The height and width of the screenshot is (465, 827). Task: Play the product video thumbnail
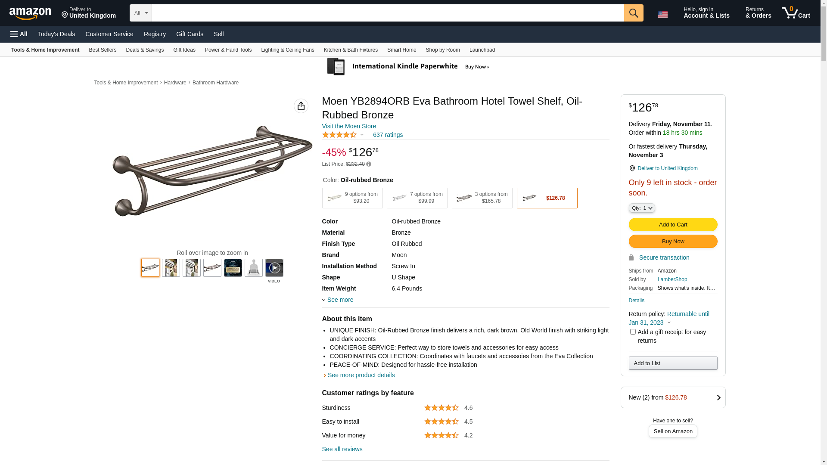[274, 268]
